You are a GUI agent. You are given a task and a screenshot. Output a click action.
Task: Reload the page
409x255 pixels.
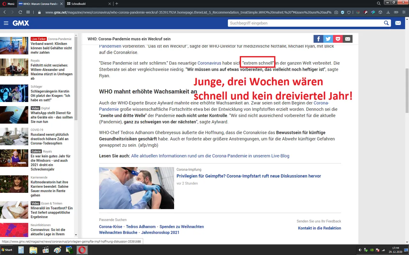pos(20,12)
